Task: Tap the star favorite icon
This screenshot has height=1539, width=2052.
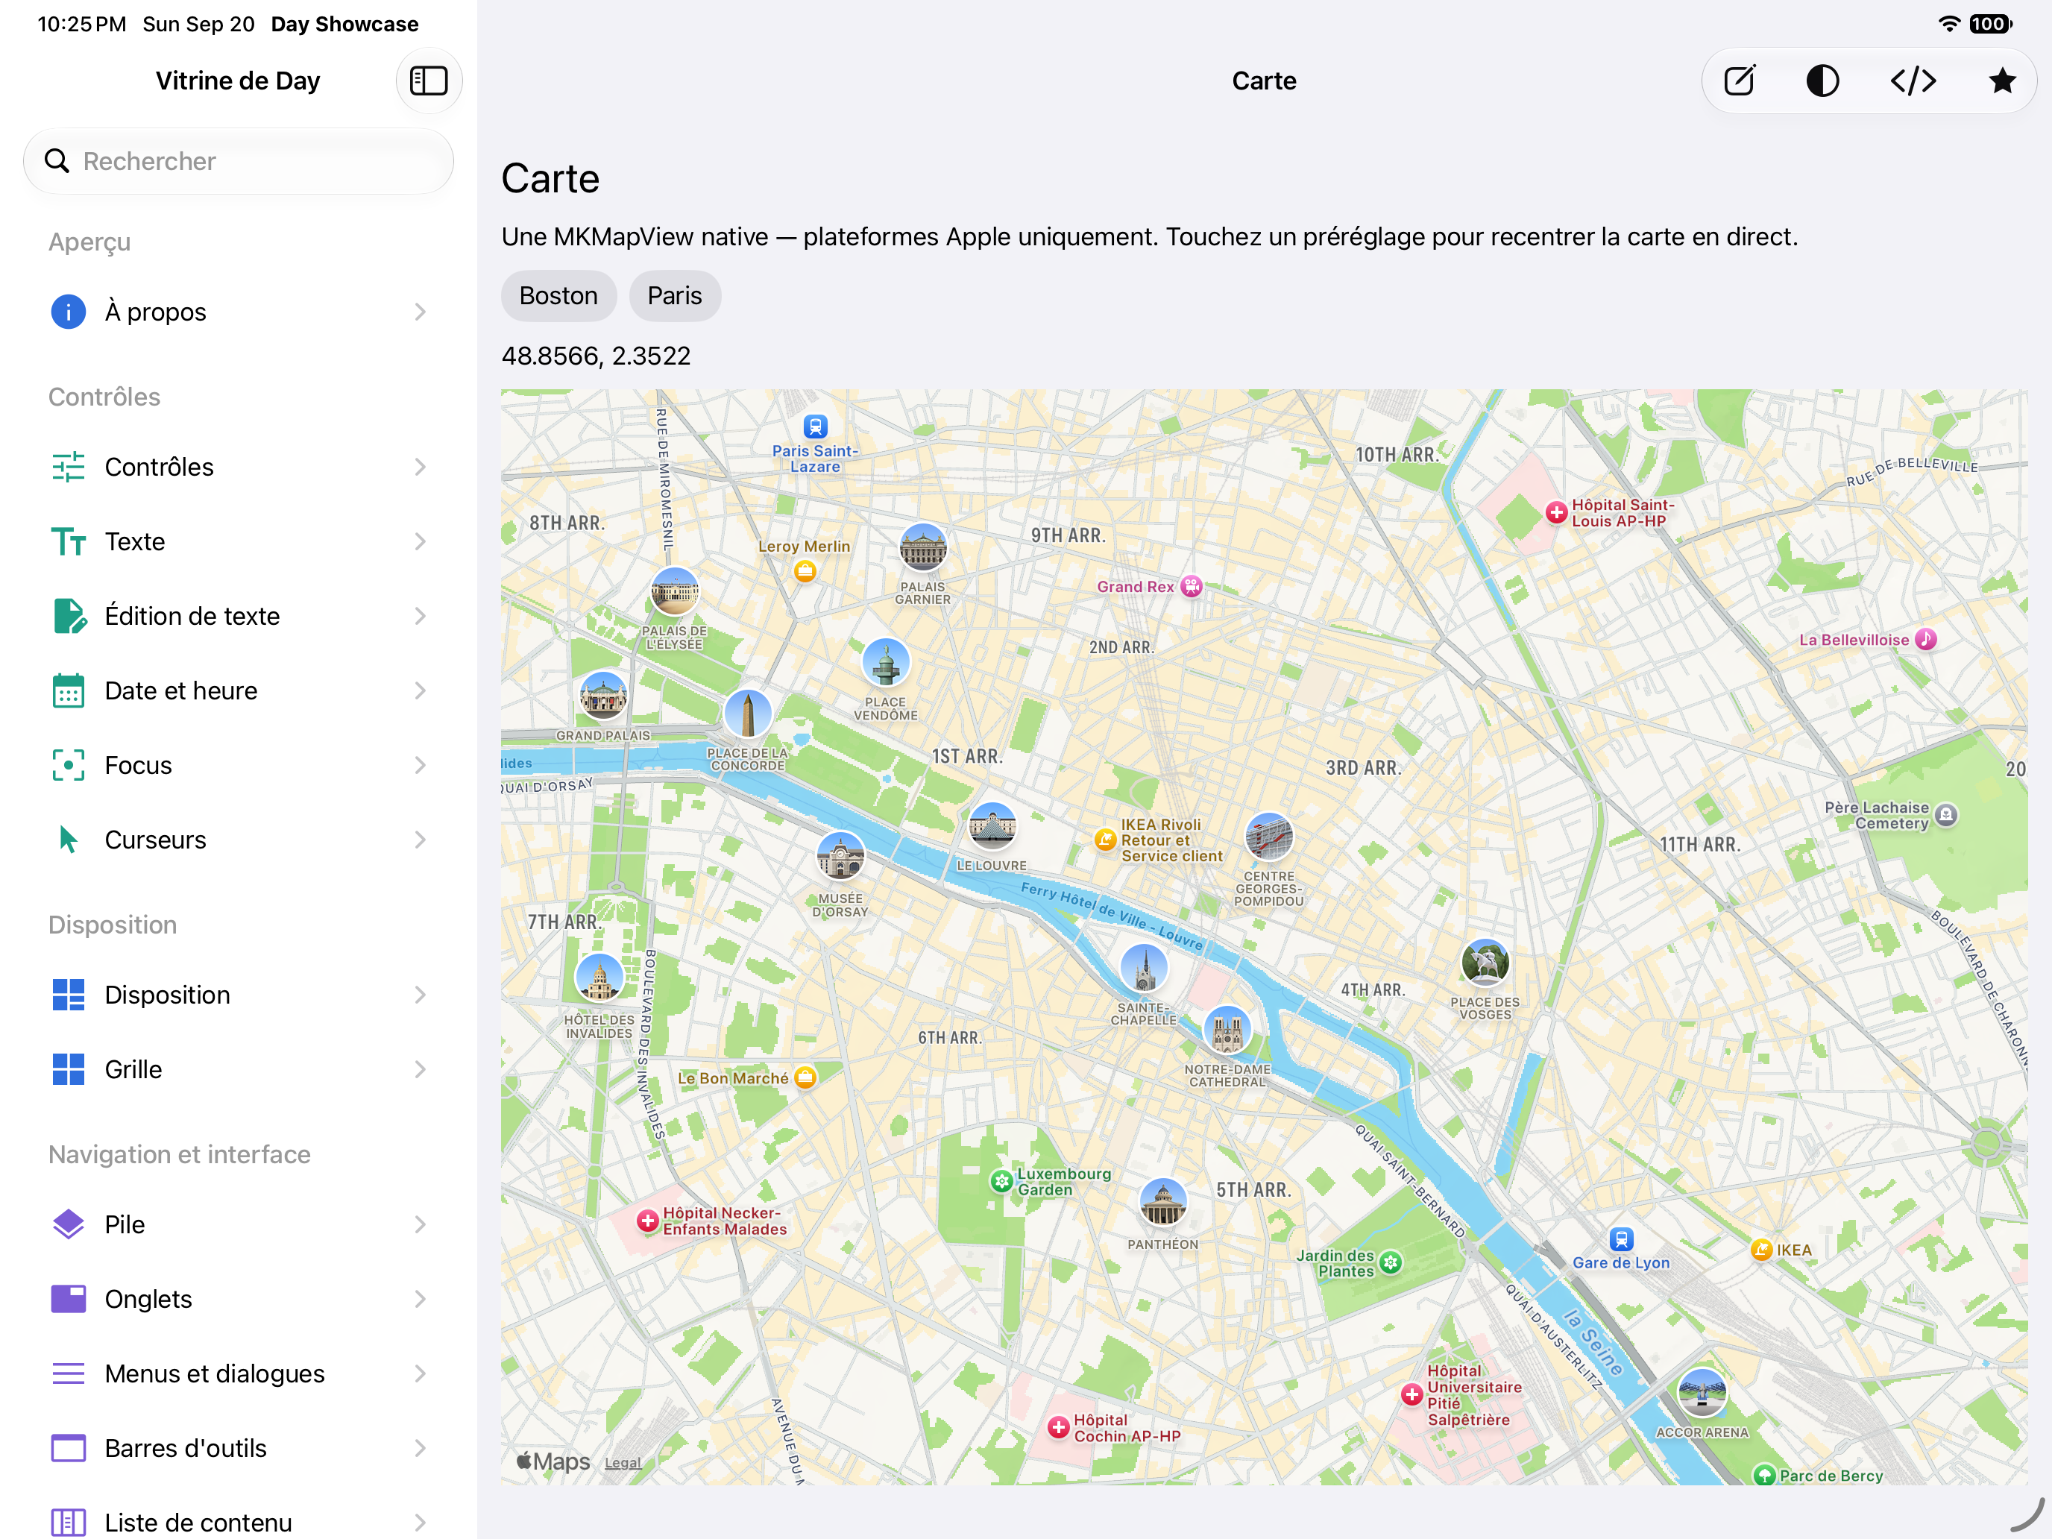Action: point(2002,81)
